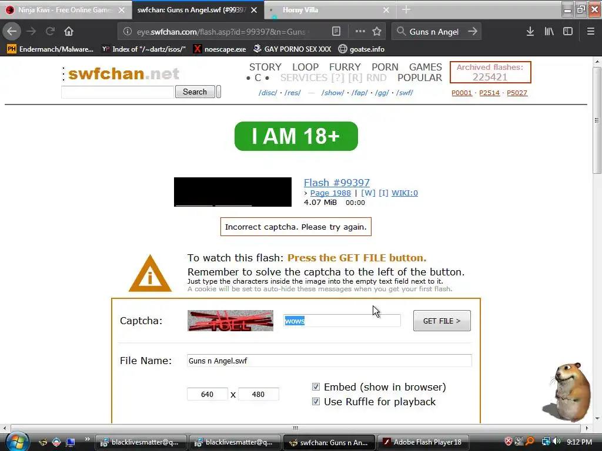Go back with the browser back arrow
The width and height of the screenshot is (602, 451).
tap(12, 32)
